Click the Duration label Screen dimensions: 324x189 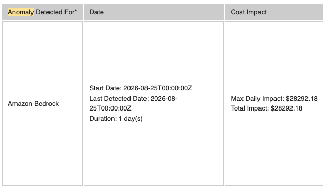103,119
